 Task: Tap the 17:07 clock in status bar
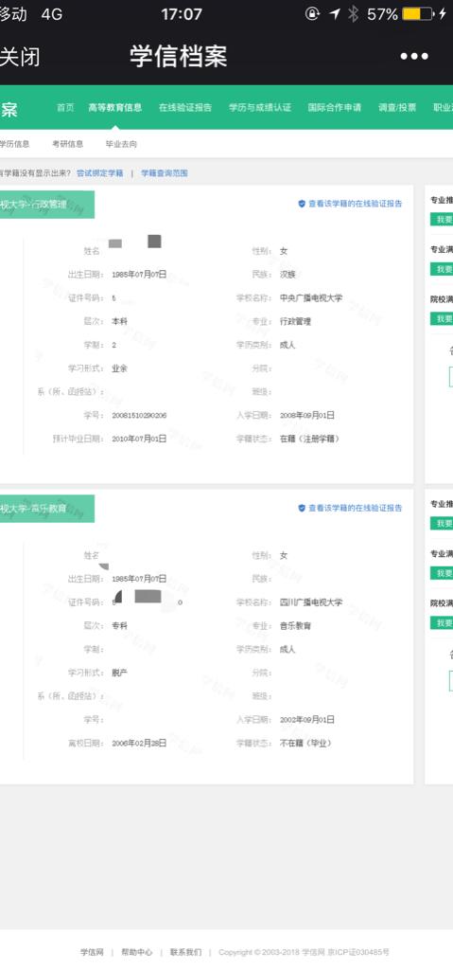tap(182, 13)
